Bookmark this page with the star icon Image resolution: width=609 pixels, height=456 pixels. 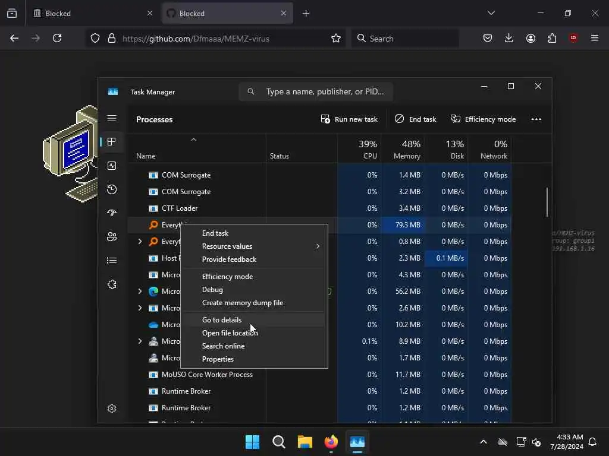(x=336, y=38)
